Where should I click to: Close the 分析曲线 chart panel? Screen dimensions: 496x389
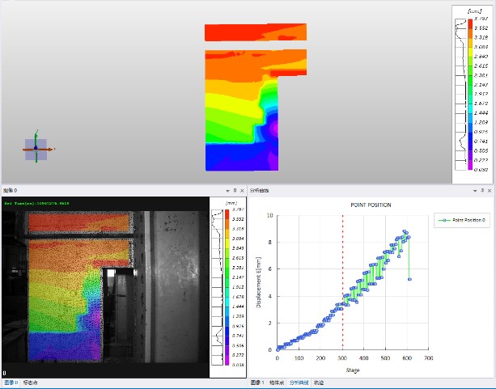(490, 190)
